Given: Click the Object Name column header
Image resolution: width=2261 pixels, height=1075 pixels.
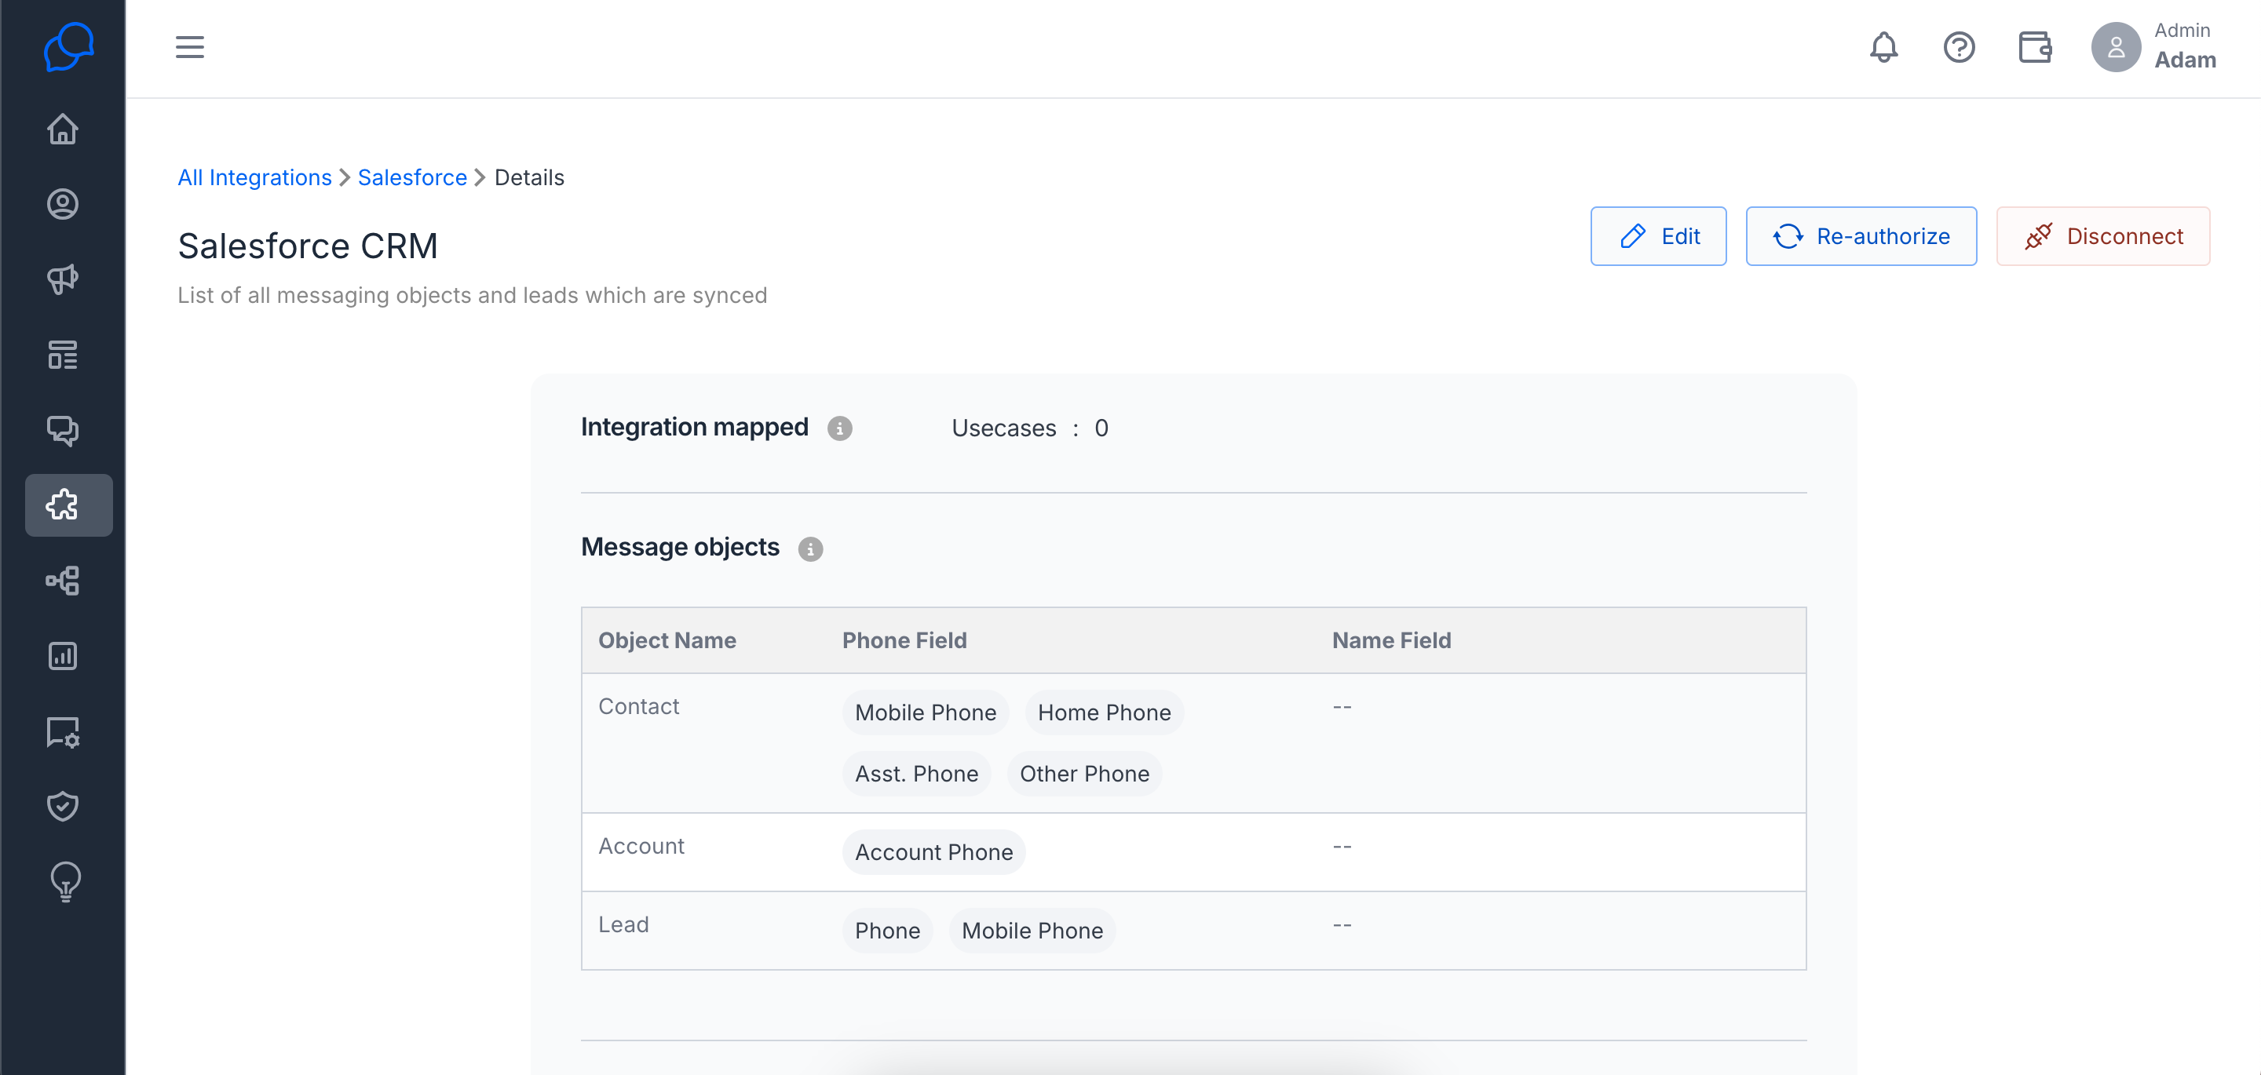Looking at the screenshot, I should pos(667,640).
